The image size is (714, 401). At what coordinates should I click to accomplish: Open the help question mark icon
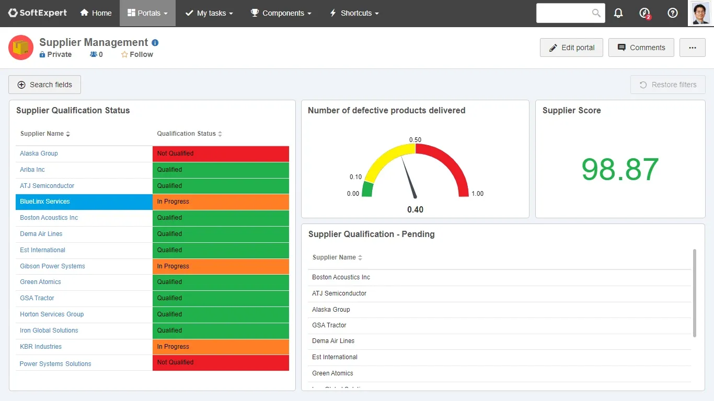673,13
